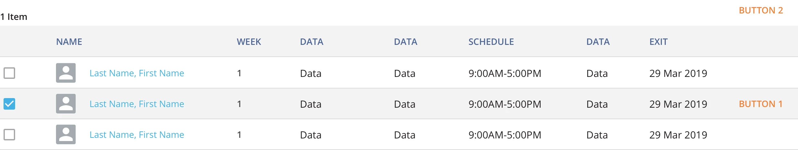The width and height of the screenshot is (798, 150).
Task: Click the DATA header next to EXIT
Action: tap(598, 42)
